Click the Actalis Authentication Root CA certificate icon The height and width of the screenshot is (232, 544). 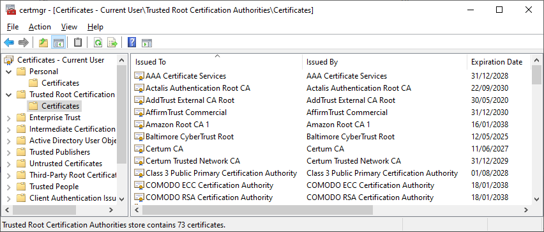pyautogui.click(x=139, y=88)
